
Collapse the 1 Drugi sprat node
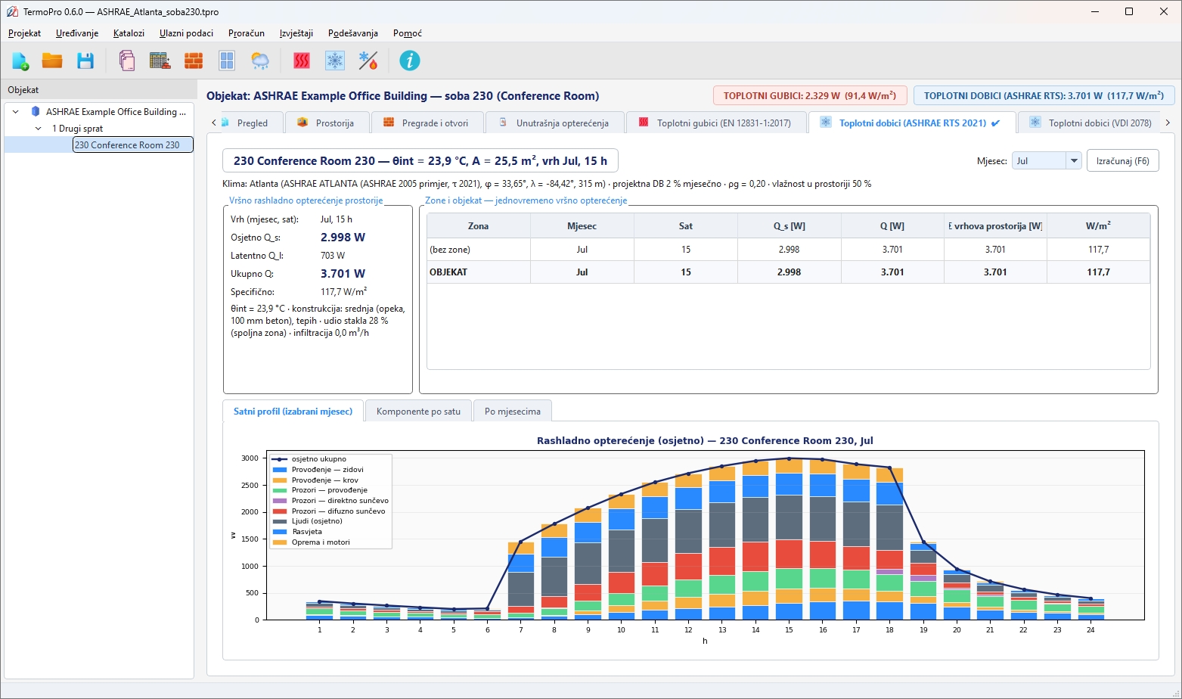[39, 129]
